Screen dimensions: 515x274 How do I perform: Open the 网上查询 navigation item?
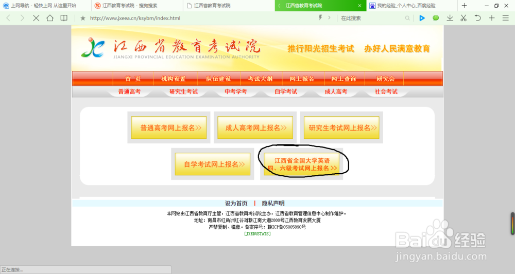coord(344,79)
